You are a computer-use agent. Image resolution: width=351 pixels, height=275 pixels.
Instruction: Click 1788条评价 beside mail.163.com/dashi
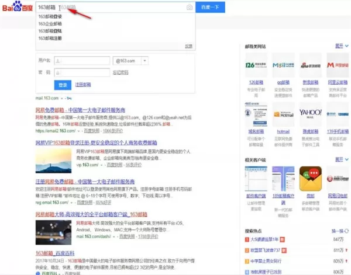(x=148, y=236)
